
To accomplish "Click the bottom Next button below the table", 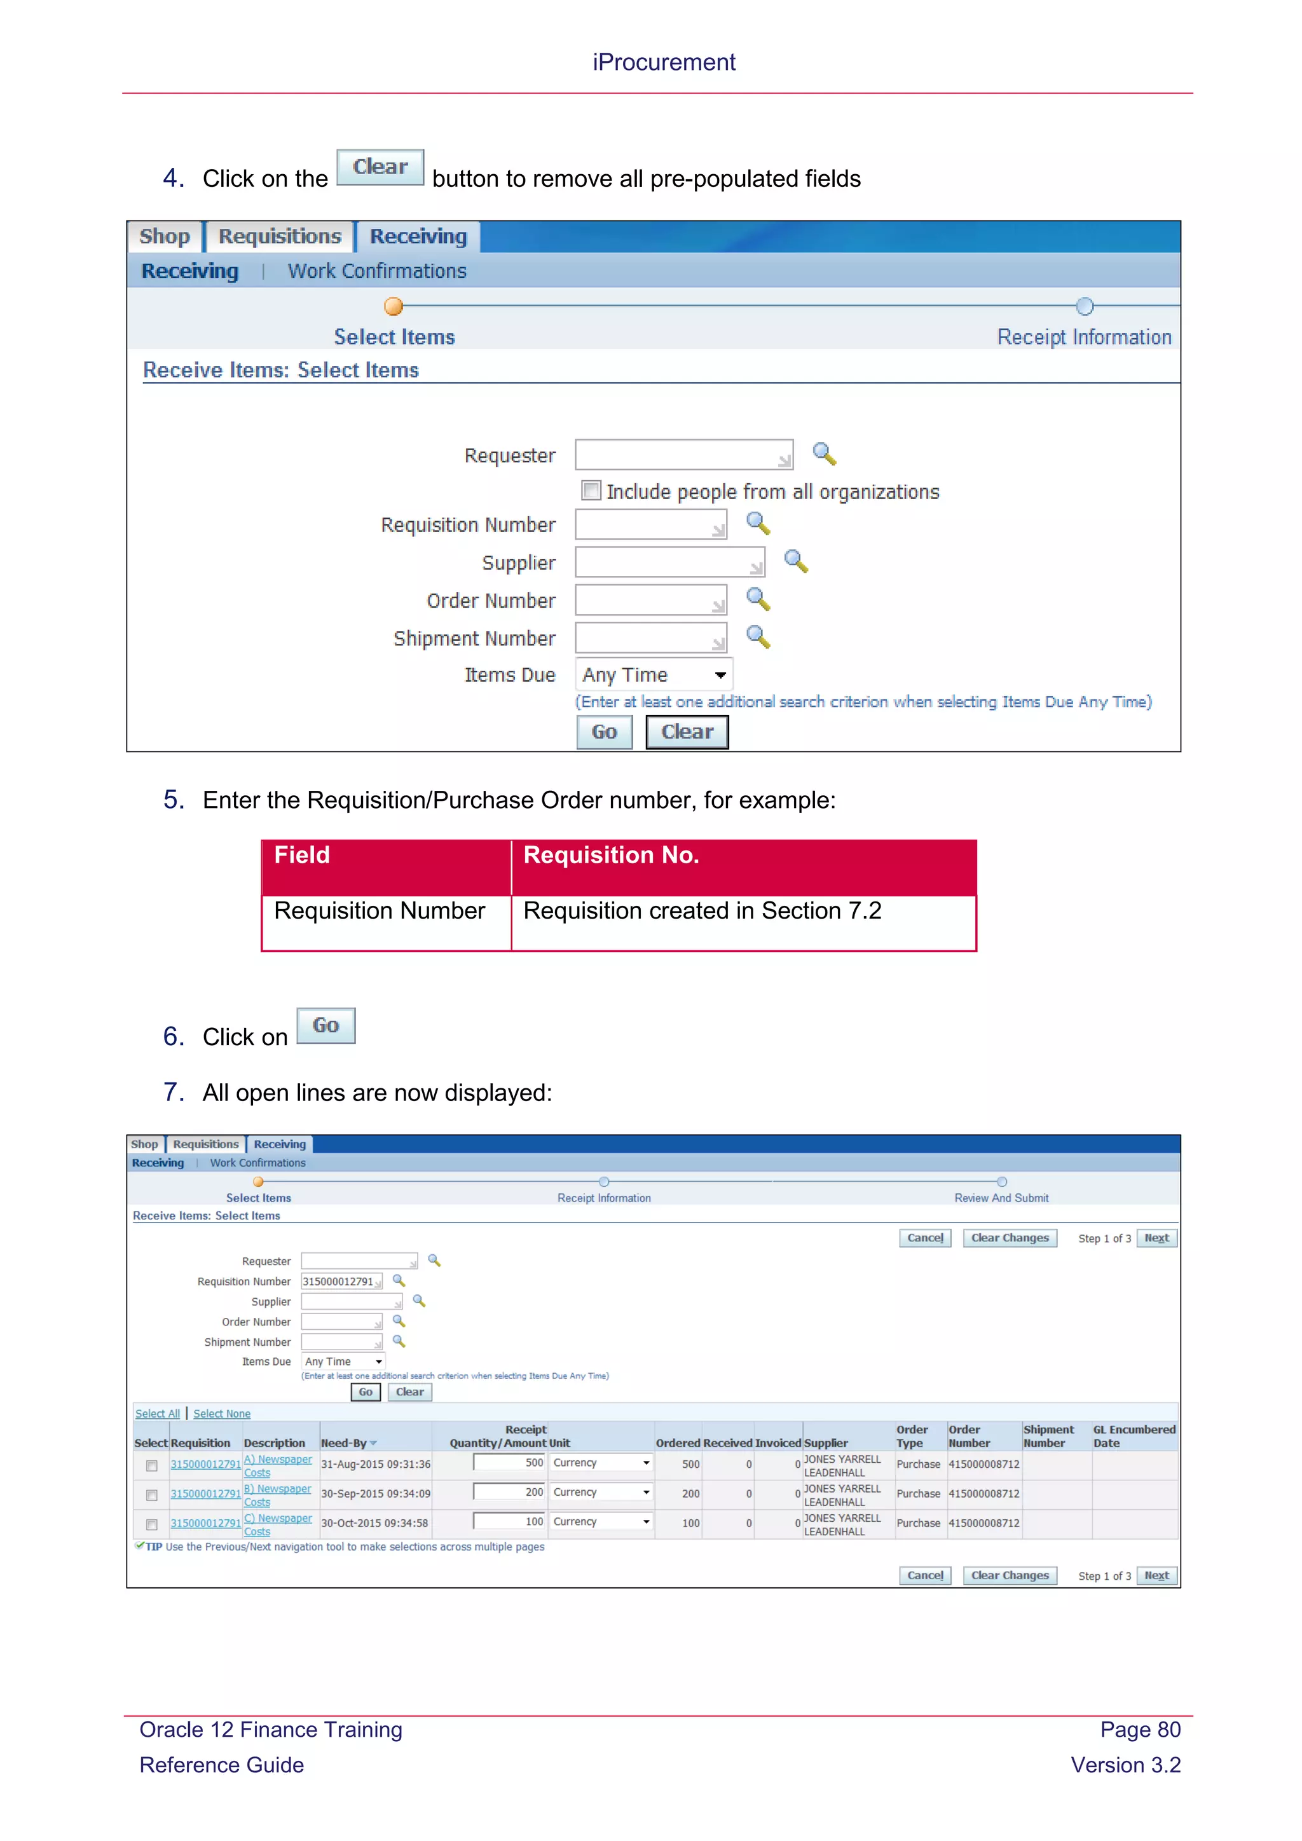I will tap(1157, 1576).
